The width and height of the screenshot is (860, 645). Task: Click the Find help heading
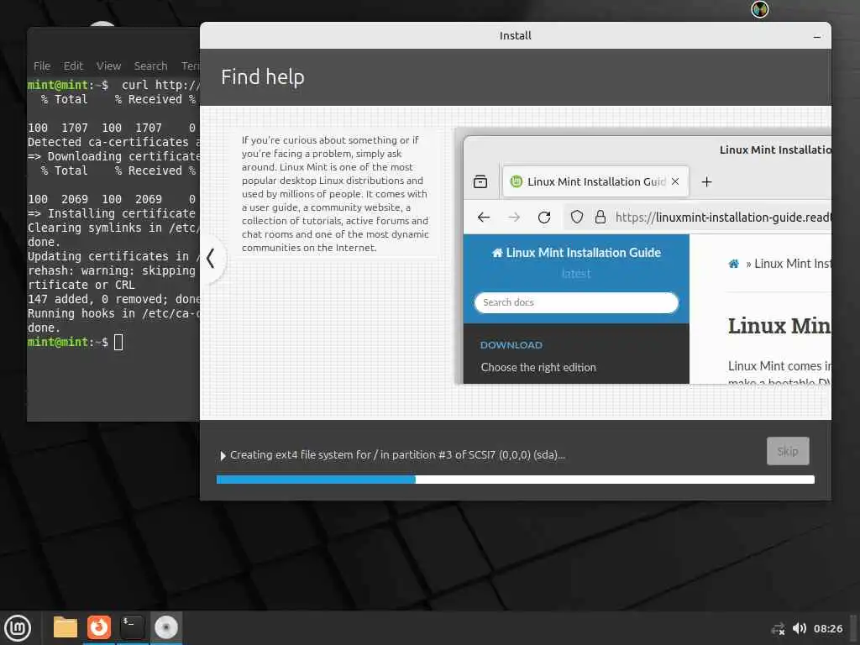click(263, 77)
